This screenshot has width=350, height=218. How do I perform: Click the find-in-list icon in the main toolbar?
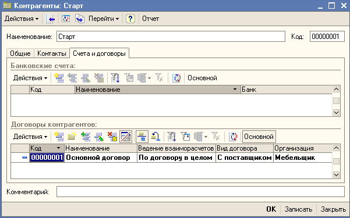pyautogui.click(x=50, y=19)
